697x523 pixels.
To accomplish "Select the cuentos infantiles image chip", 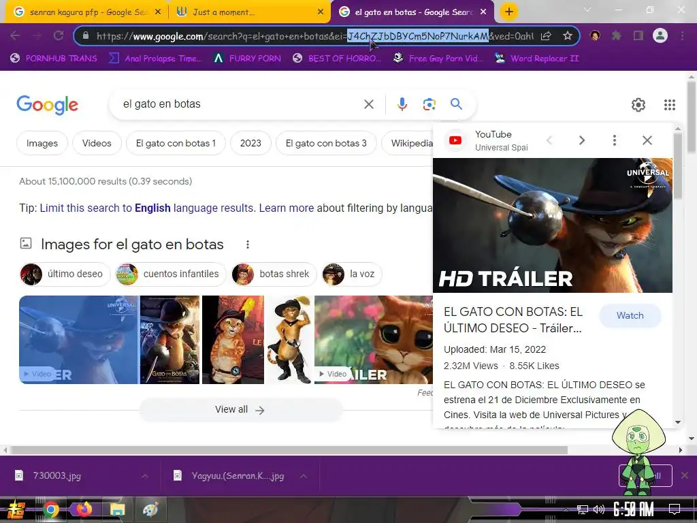I will pyautogui.click(x=169, y=274).
